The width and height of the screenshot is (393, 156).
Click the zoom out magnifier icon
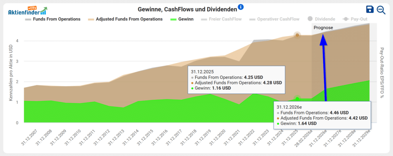[x=381, y=10]
